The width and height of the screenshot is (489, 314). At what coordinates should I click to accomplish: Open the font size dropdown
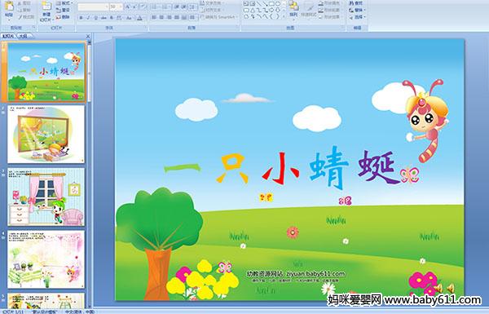116,7
